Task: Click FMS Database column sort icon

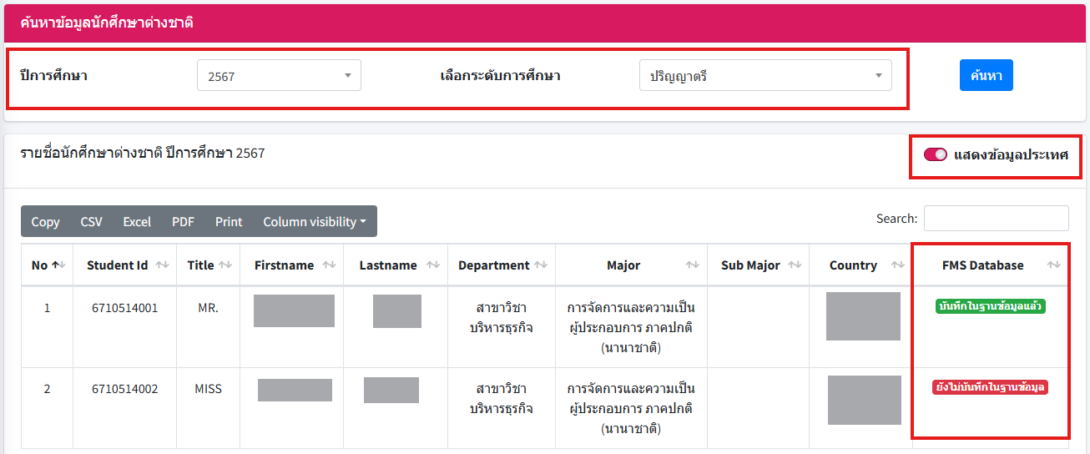Action: pyautogui.click(x=1054, y=265)
